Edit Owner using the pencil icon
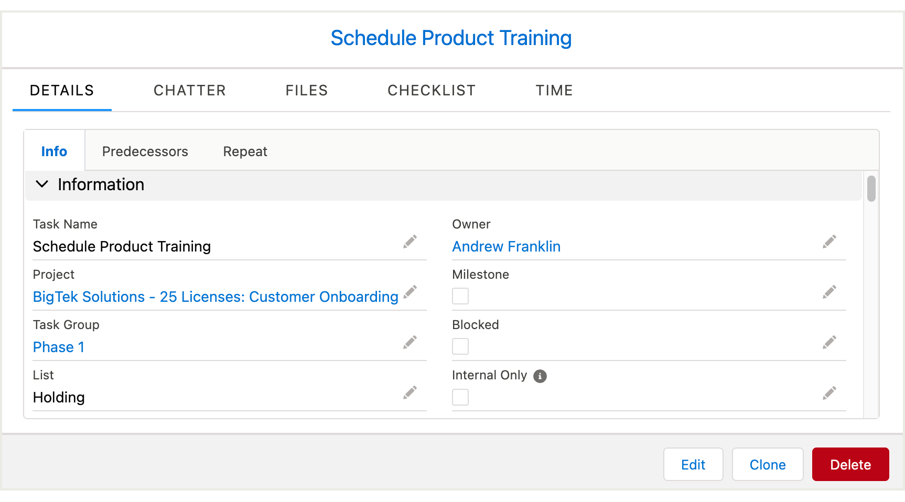This screenshot has height=502, width=905. 829,242
